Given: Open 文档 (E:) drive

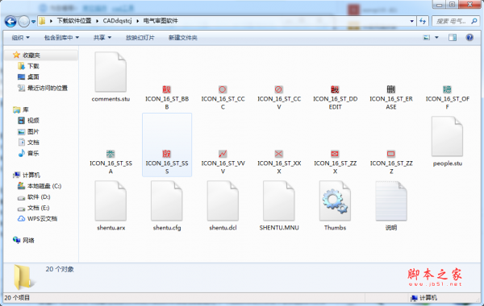Looking at the screenshot, I should tap(34, 208).
